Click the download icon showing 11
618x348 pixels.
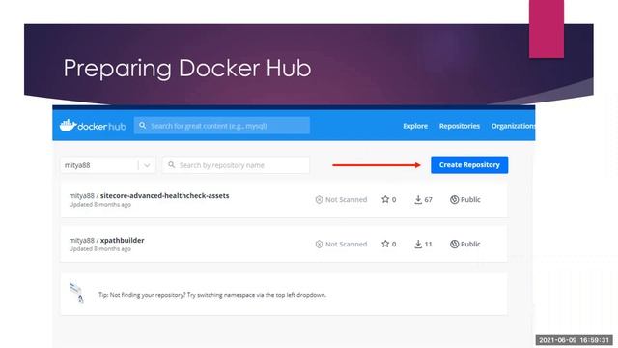click(418, 245)
